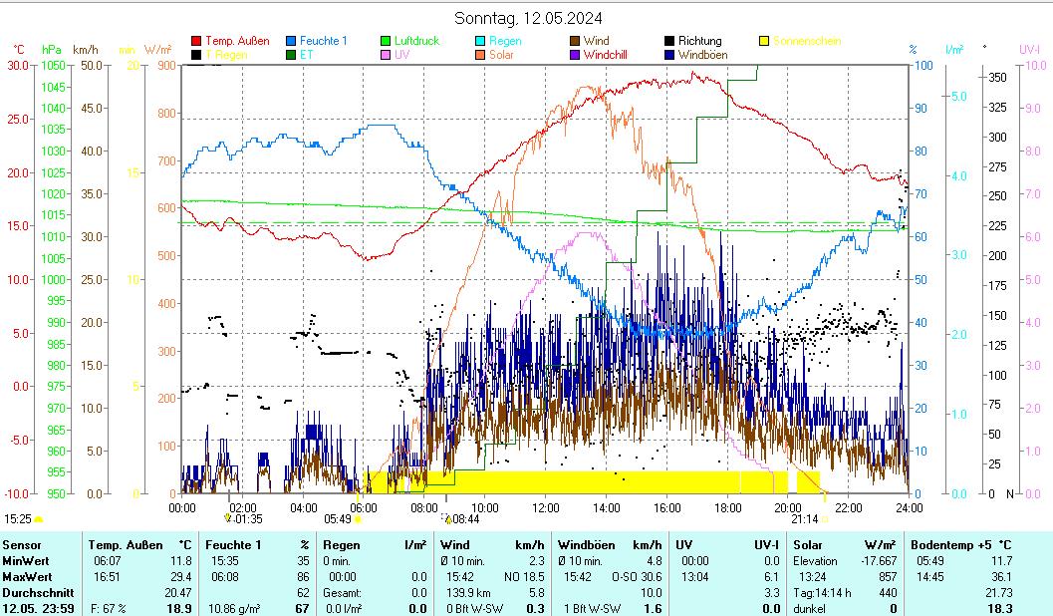This screenshot has height=616, width=1053.
Task: Click the max temperature time 16:51
Action: pos(108,577)
